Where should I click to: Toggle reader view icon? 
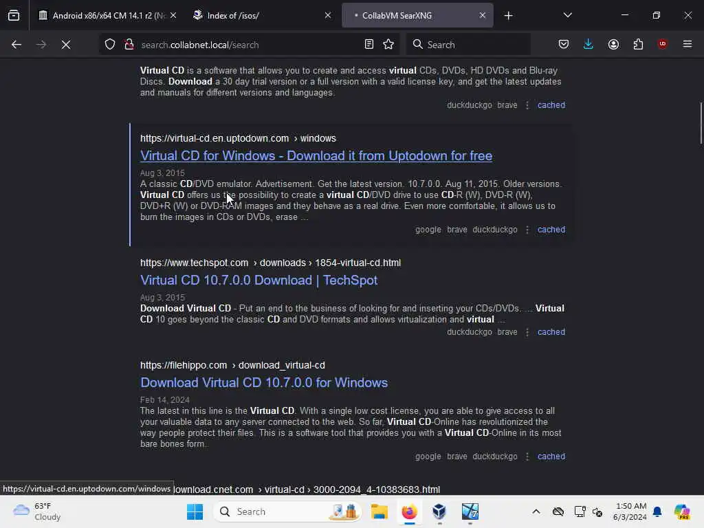tap(369, 45)
